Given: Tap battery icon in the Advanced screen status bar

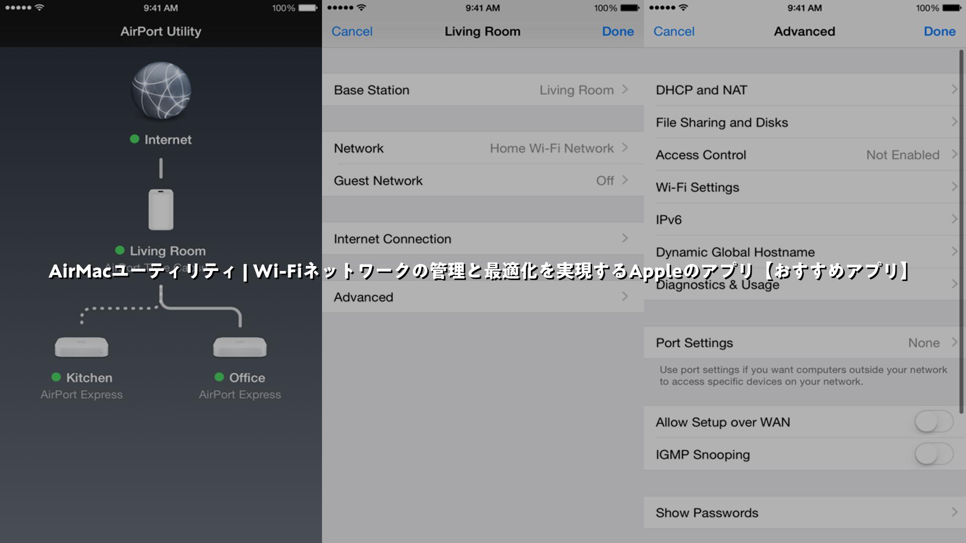Looking at the screenshot, I should tap(951, 8).
